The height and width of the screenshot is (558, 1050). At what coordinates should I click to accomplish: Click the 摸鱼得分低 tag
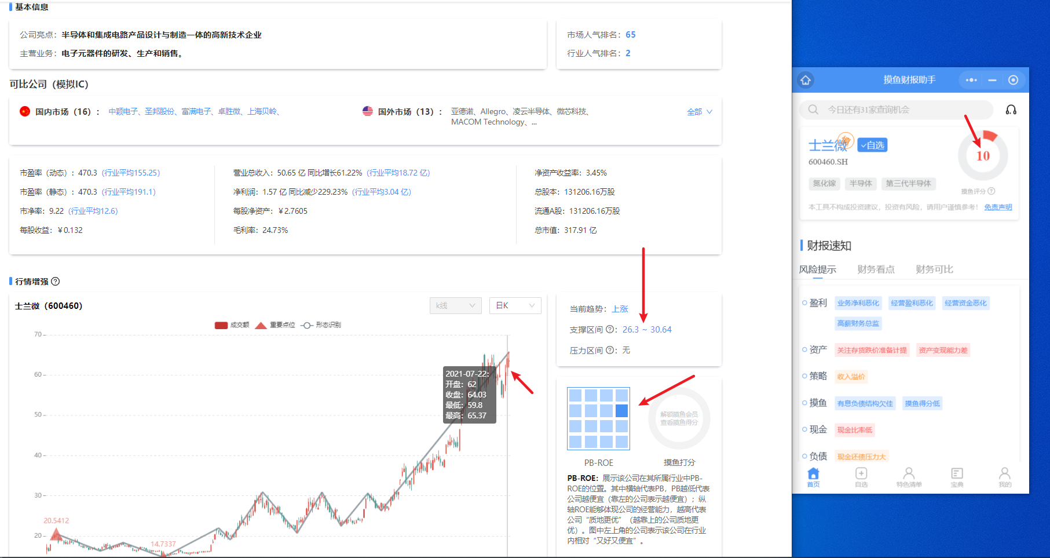pyautogui.click(x=922, y=403)
